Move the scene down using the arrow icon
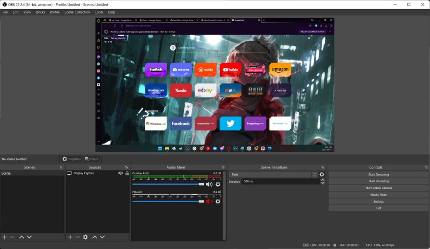Viewport: 430px width, 249px height. (x=28, y=237)
